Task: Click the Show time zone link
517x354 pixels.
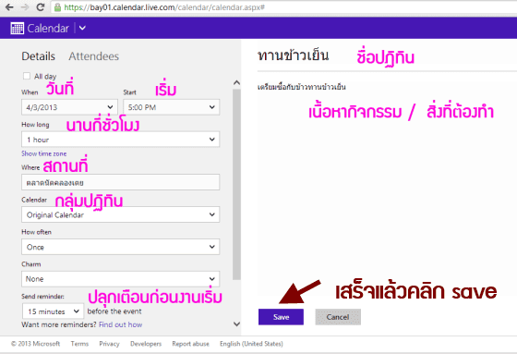Action: tap(44, 153)
